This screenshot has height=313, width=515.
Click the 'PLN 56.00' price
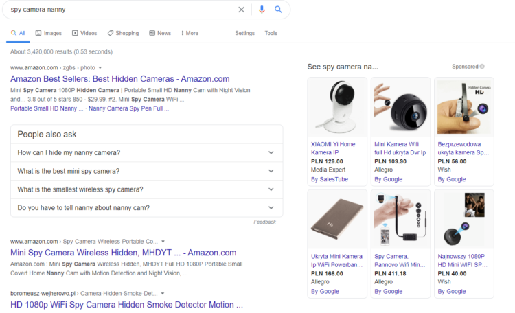click(x=452, y=161)
